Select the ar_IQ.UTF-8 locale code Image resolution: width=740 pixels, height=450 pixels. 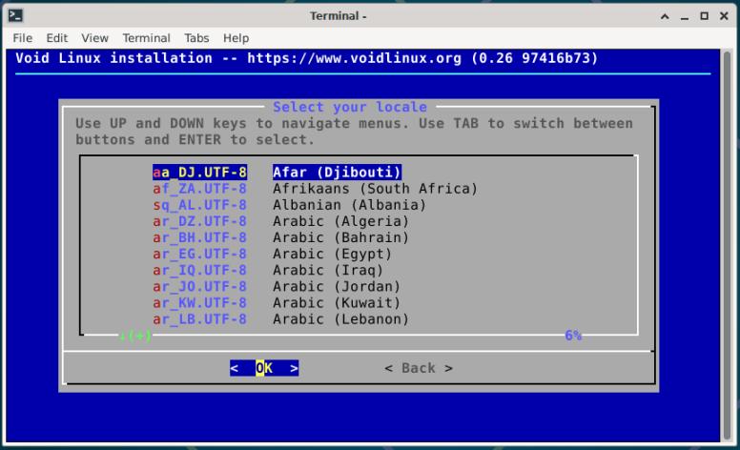coord(199,270)
